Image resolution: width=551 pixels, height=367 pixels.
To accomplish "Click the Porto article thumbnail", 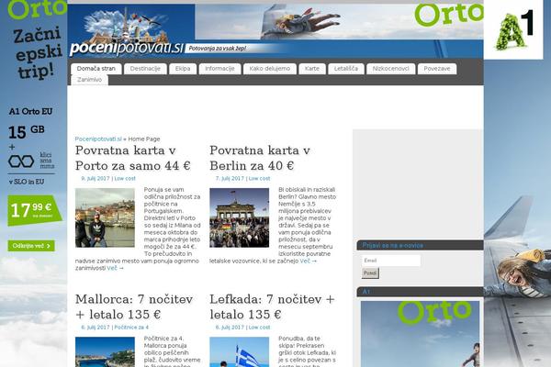I will click(x=105, y=217).
